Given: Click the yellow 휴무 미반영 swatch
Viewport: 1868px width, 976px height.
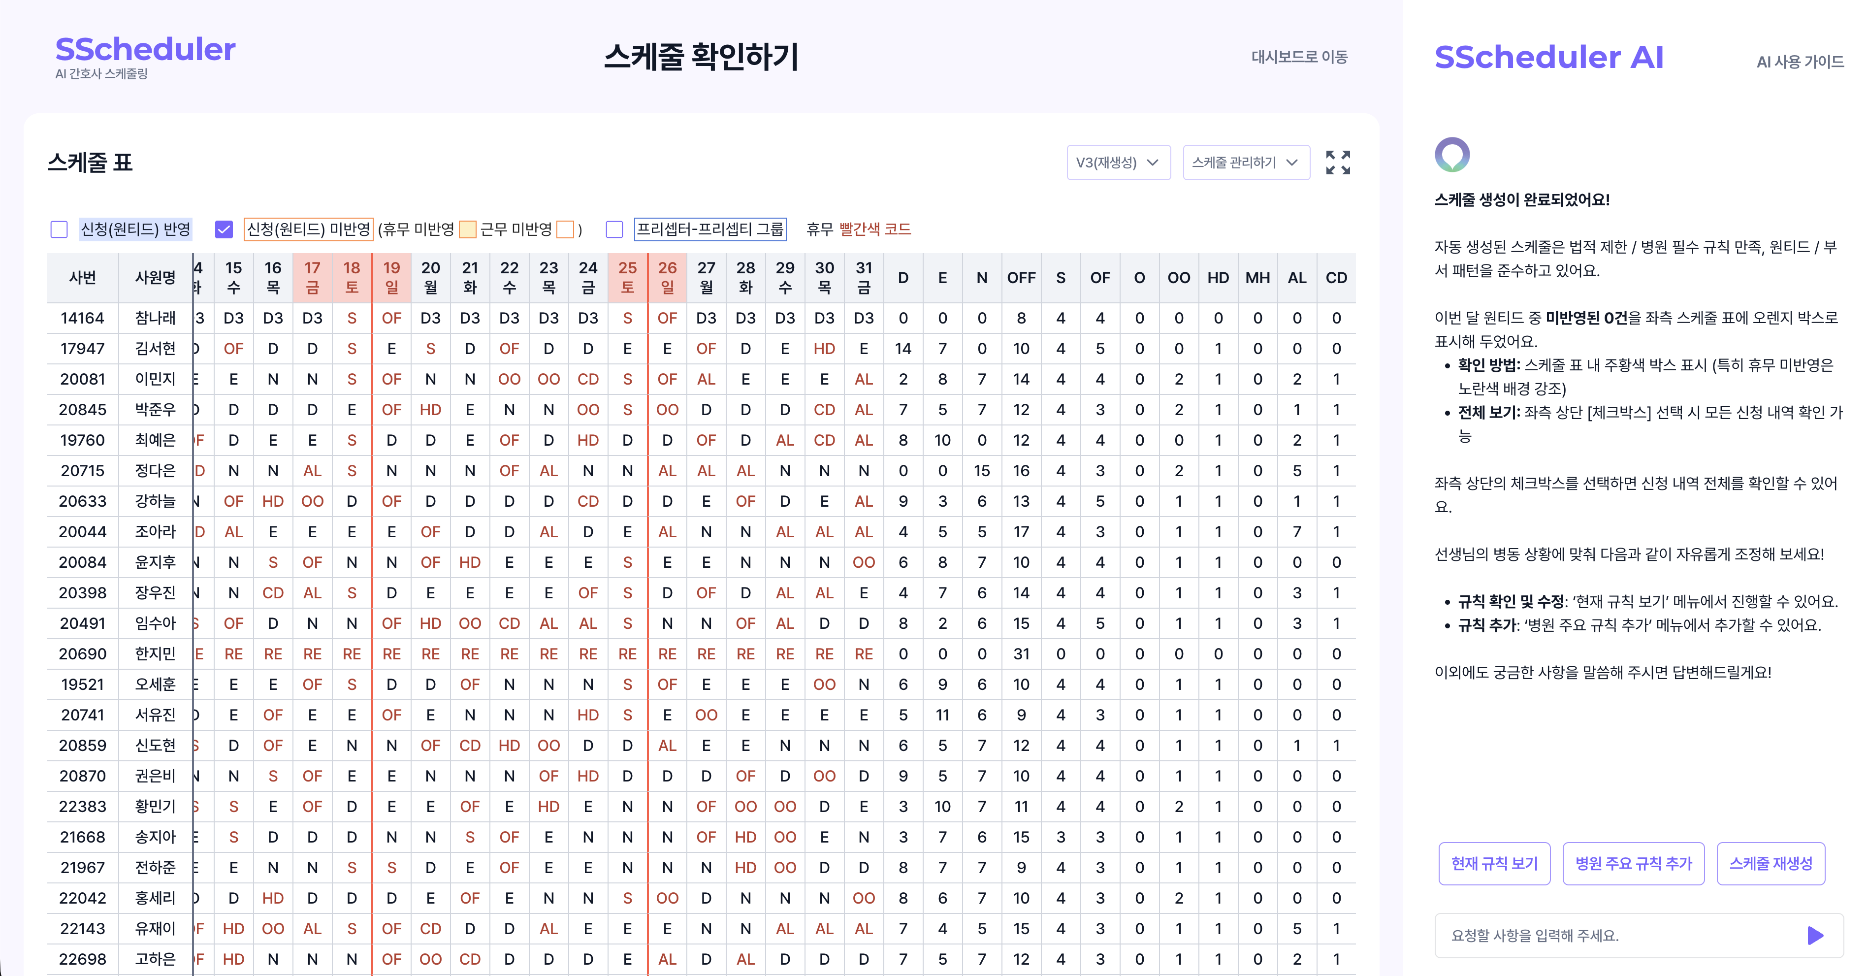Looking at the screenshot, I should point(468,230).
